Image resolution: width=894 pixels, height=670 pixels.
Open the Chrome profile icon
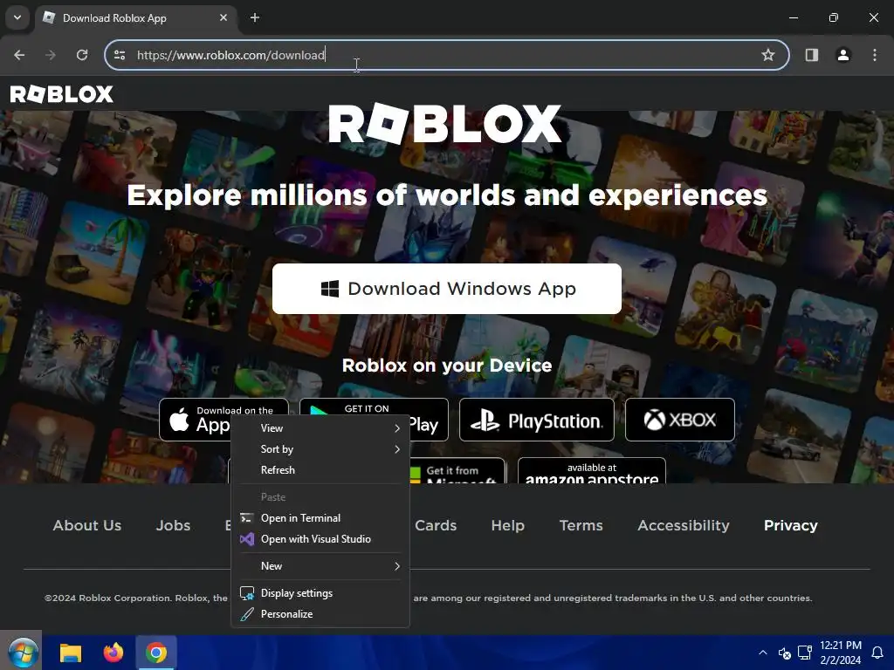(842, 55)
